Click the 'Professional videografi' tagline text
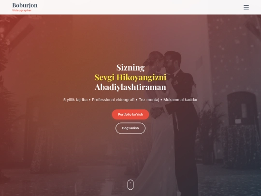Image resolution: width=261 pixels, height=196 pixels. [x=113, y=100]
